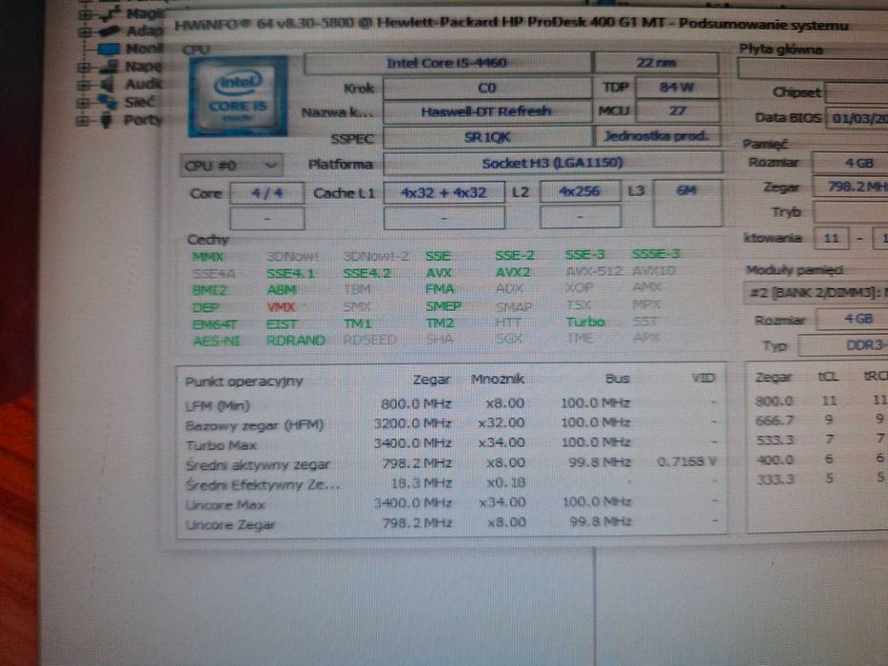Image resolution: width=888 pixels, height=666 pixels.
Task: Click the Turbo Max operating point row
Action: [451, 444]
